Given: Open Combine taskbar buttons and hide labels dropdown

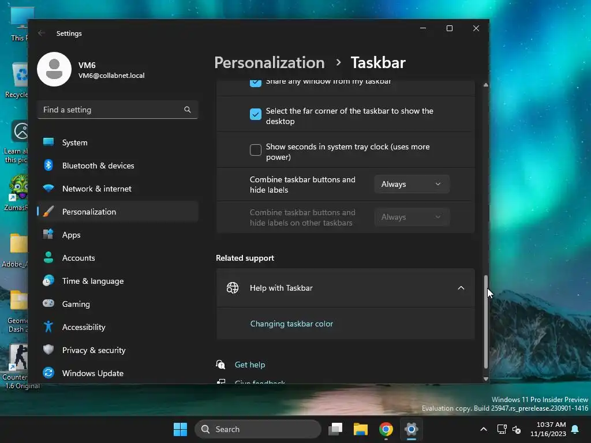Looking at the screenshot, I should point(412,184).
